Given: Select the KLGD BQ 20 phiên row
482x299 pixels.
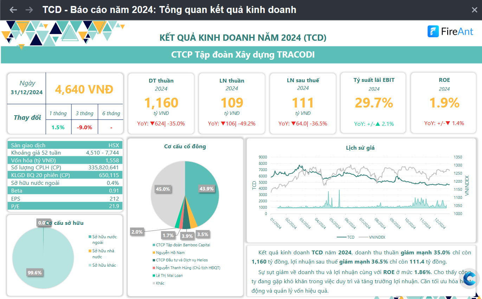Looking at the screenshot, I should (x=65, y=175).
